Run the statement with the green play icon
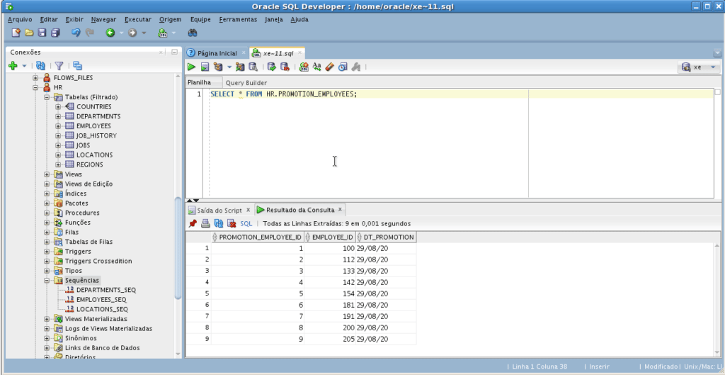 pyautogui.click(x=191, y=67)
